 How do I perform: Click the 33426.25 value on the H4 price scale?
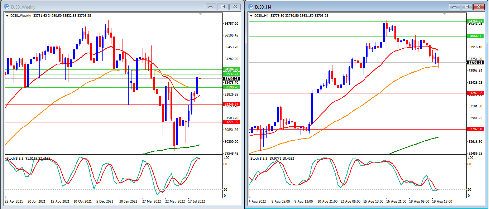(476, 83)
